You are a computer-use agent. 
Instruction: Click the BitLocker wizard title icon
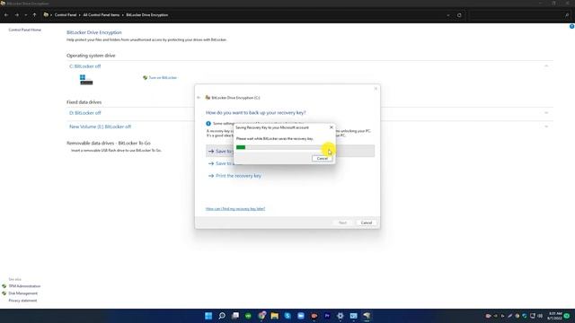click(x=208, y=98)
